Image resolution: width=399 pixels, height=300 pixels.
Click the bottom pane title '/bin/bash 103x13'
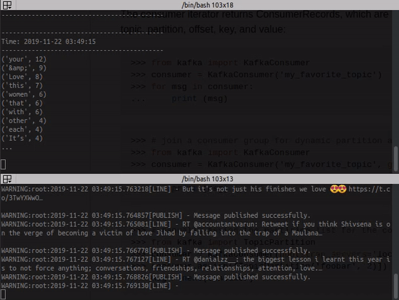click(x=207, y=179)
